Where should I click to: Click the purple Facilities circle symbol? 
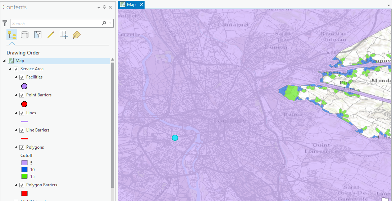point(24,86)
